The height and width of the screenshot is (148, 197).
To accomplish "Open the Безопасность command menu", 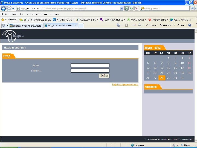I will (x=167, y=25).
